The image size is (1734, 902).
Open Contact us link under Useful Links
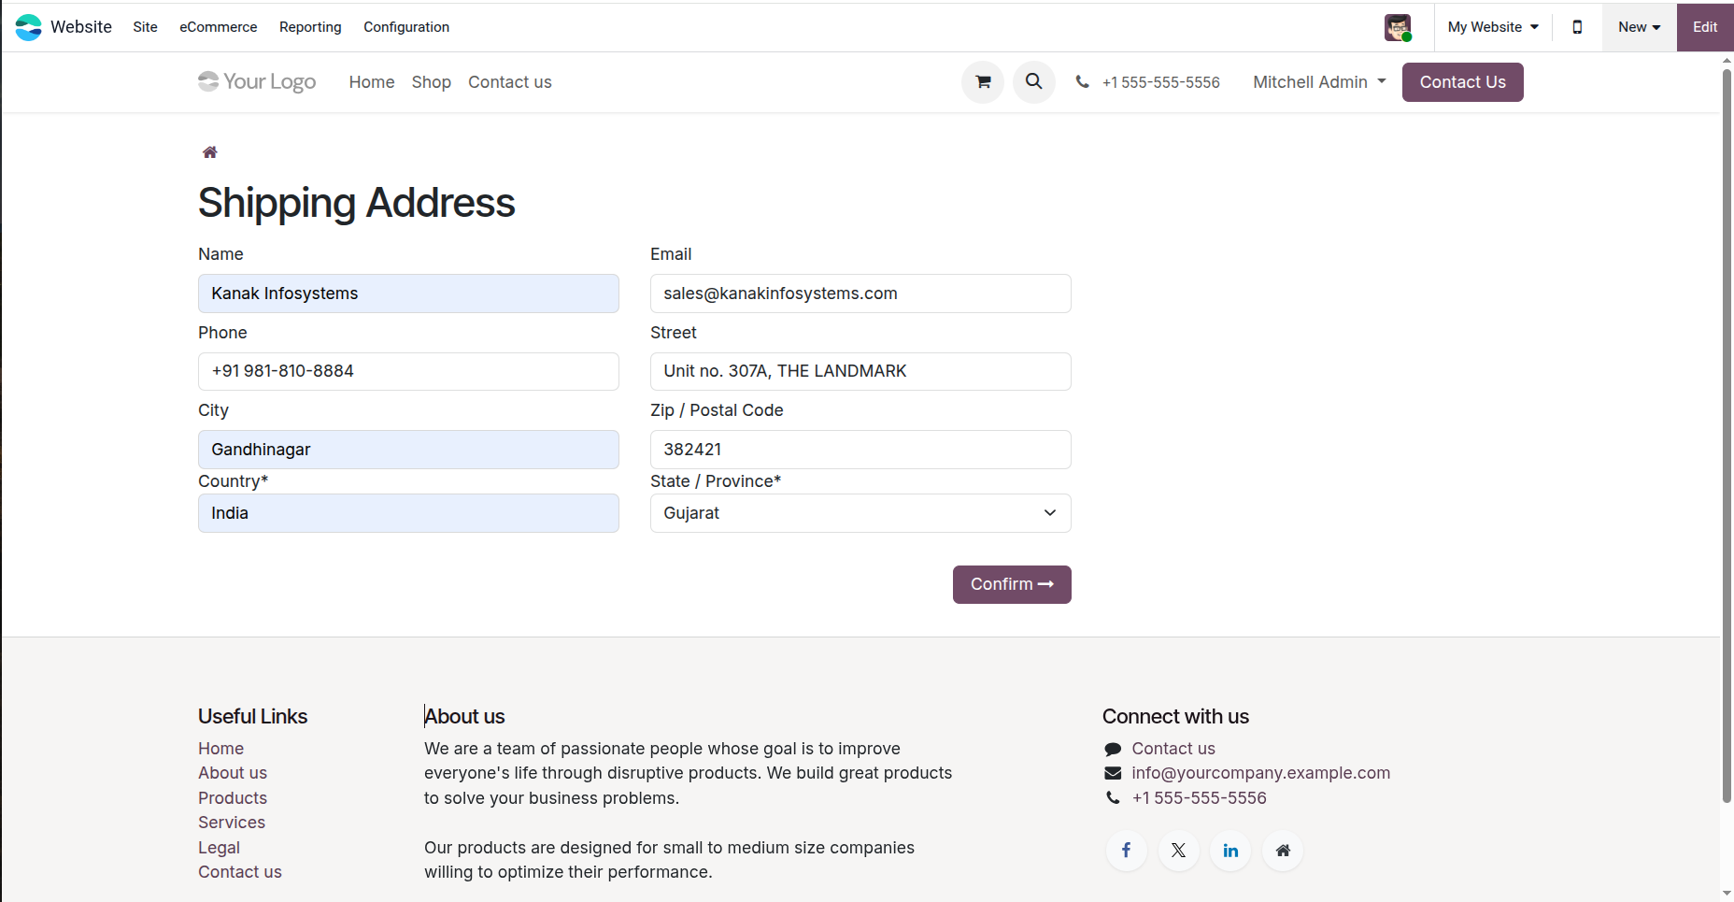[x=240, y=872]
